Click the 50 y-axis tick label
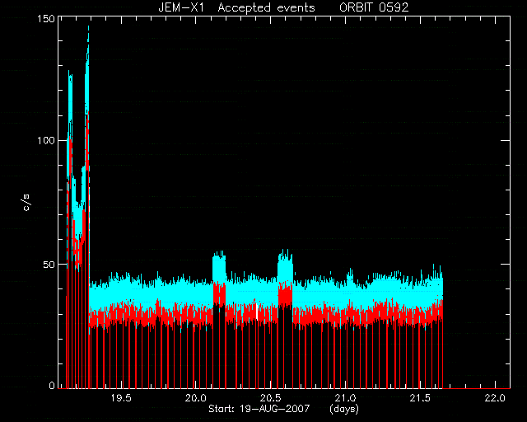 point(49,265)
